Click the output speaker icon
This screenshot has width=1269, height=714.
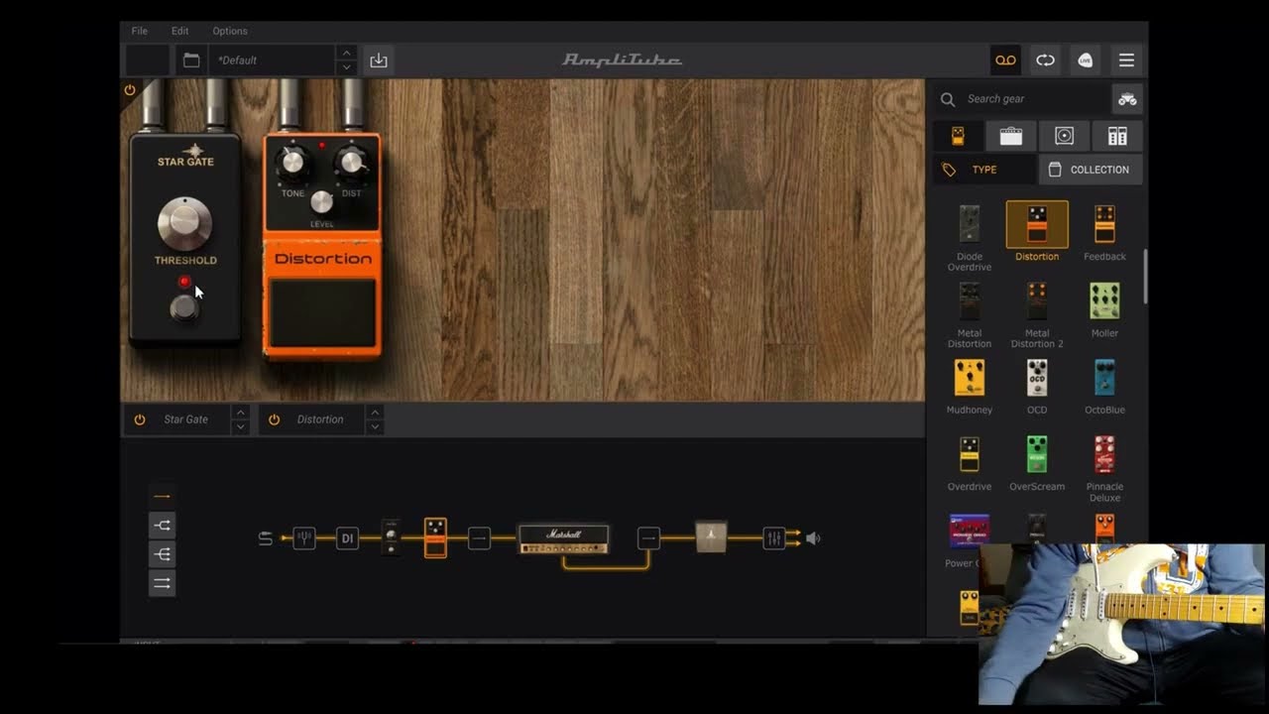pos(813,538)
